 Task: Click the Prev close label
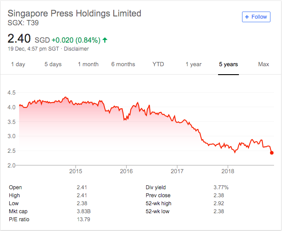pyautogui.click(x=158, y=195)
